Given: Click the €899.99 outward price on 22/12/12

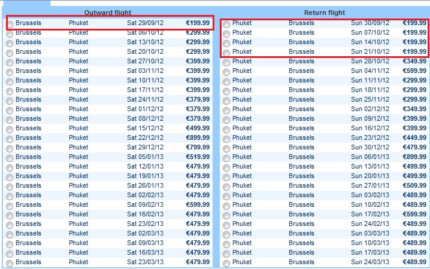Looking at the screenshot, I should pos(198,137).
